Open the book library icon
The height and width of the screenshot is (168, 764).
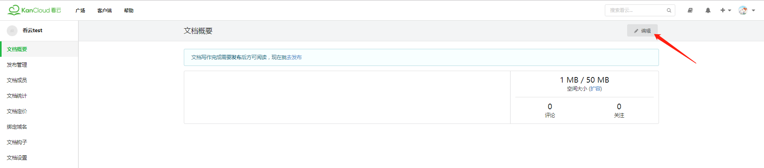tap(690, 10)
